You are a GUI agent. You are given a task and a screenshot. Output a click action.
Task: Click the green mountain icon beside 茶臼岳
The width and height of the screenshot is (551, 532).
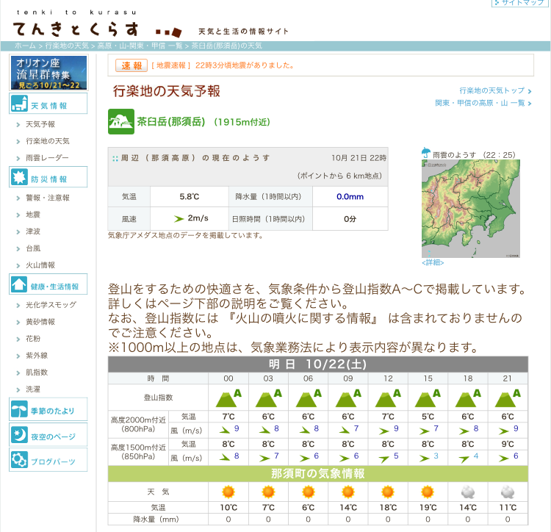[x=121, y=121]
